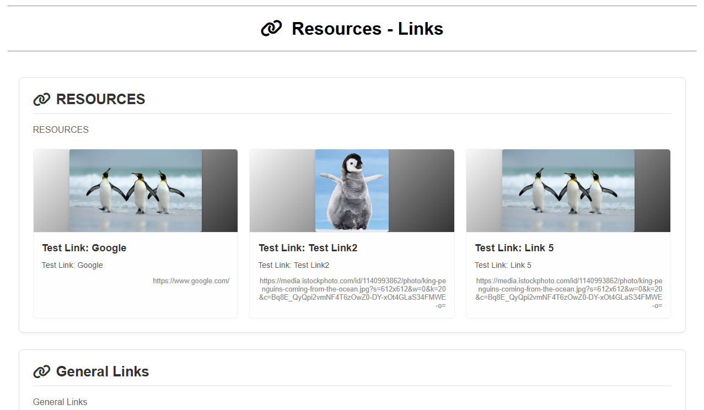Follow the istockphoto URL in the Test Link2 card

(352, 293)
